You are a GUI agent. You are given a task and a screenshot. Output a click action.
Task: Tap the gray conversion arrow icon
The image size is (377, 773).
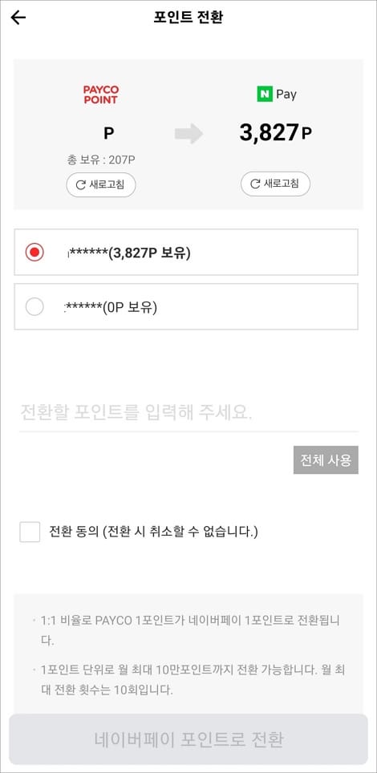point(188,134)
